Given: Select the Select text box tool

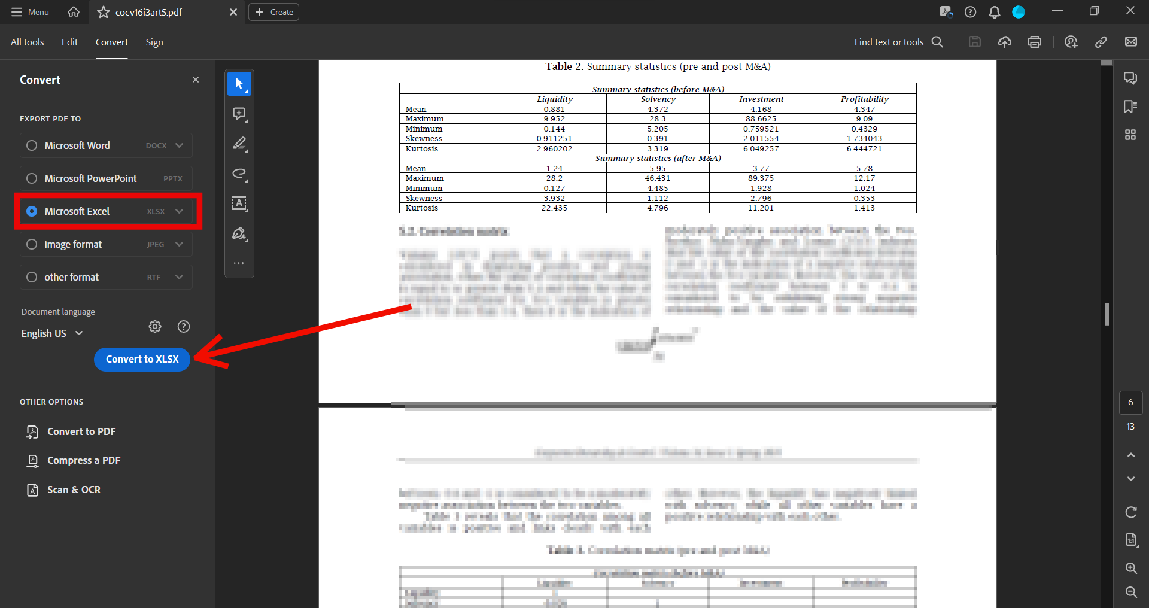Looking at the screenshot, I should point(239,203).
